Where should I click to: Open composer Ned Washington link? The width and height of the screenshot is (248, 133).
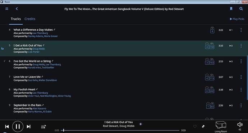pyautogui.click(x=49, y=96)
